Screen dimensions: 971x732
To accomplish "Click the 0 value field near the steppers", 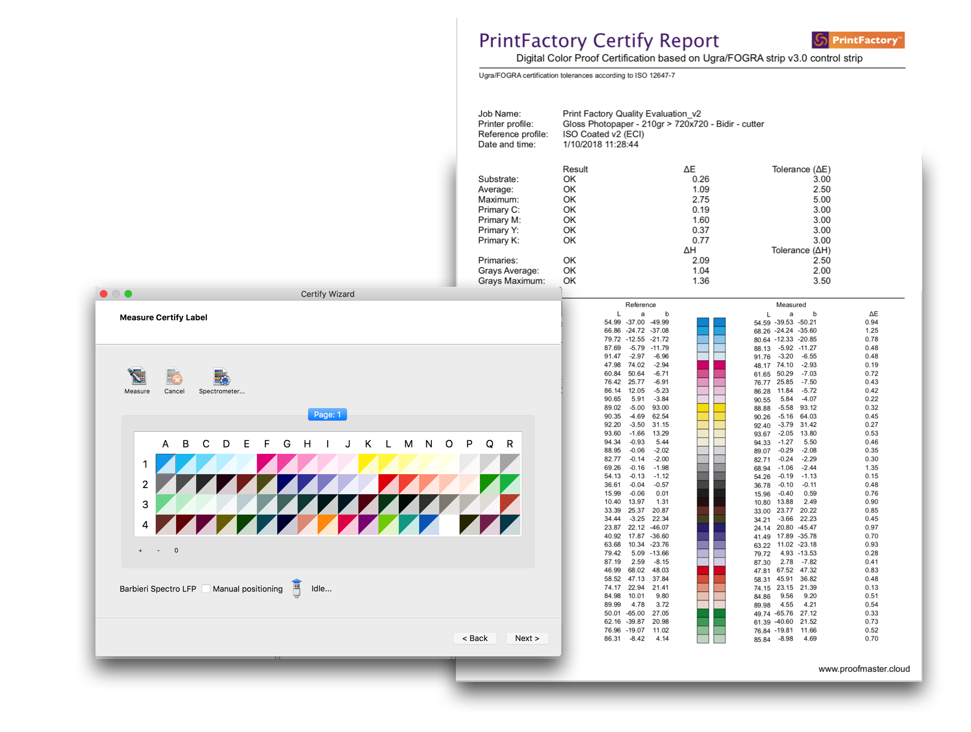I will pos(176,550).
